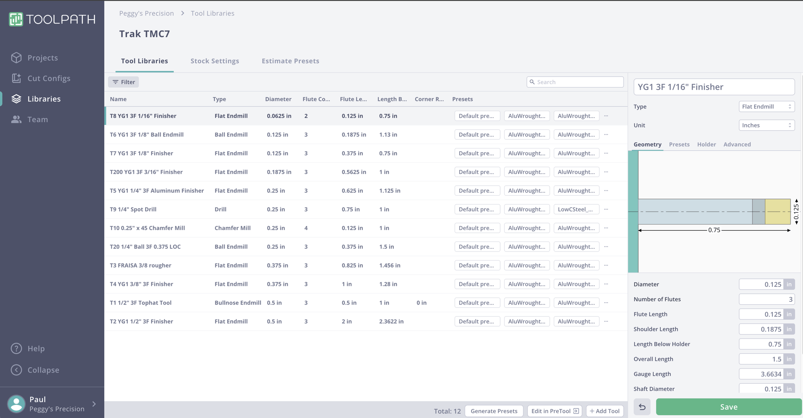This screenshot has height=418, width=803.
Task: Switch to the Holder tab
Action: pyautogui.click(x=706, y=145)
